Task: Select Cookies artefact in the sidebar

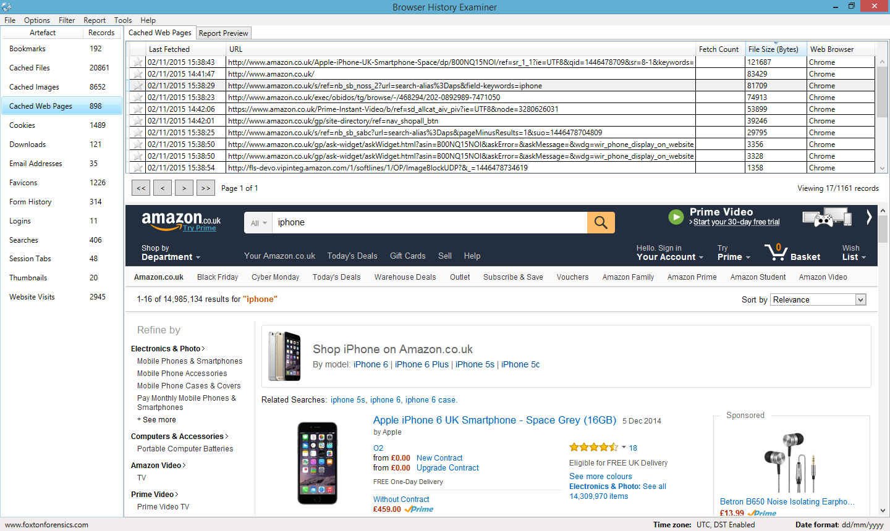Action: click(22, 125)
